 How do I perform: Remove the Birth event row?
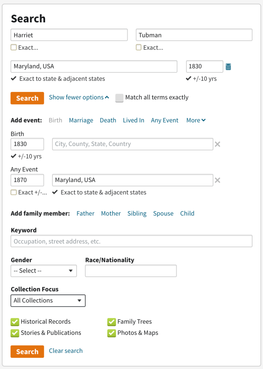point(217,145)
